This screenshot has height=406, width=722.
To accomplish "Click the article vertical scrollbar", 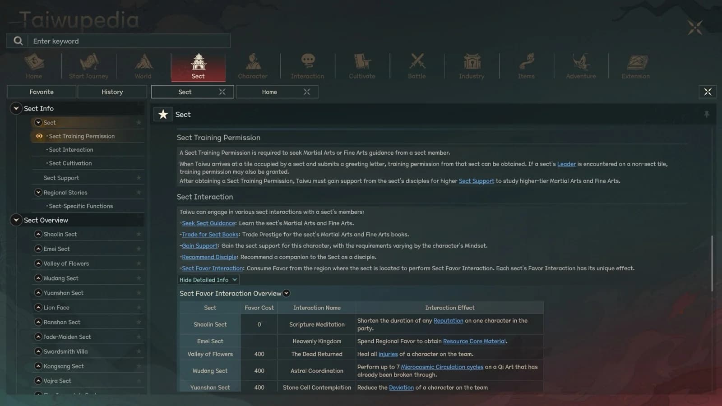I will click(713, 263).
